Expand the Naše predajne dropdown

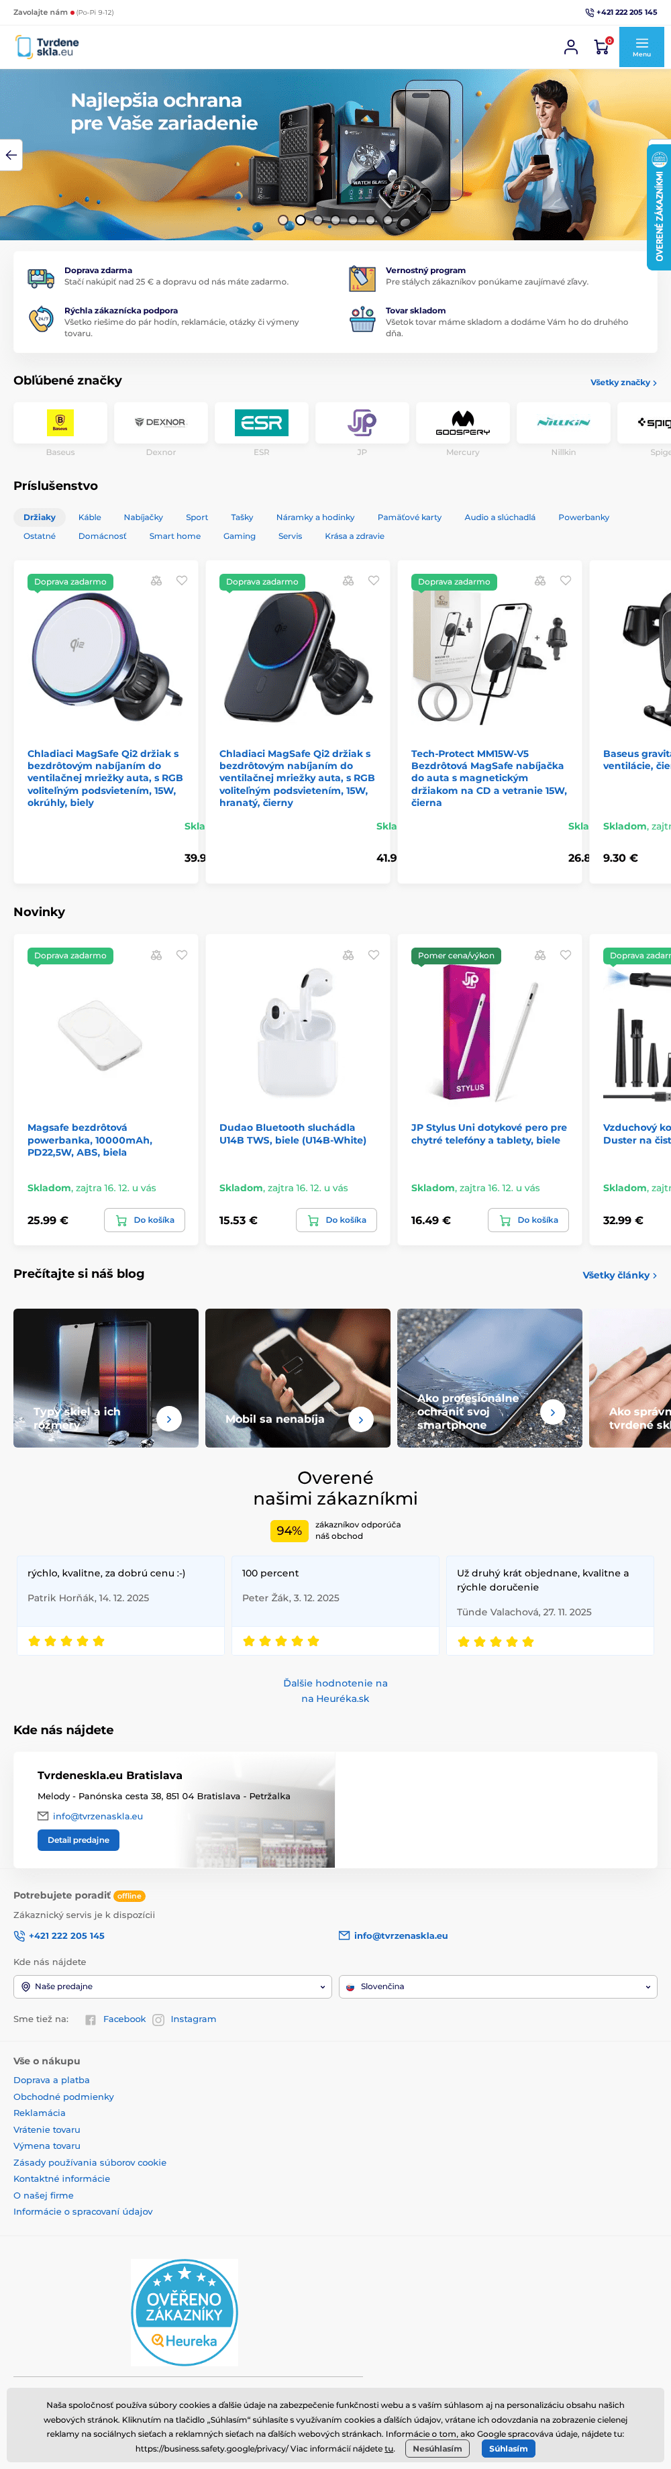(174, 1986)
